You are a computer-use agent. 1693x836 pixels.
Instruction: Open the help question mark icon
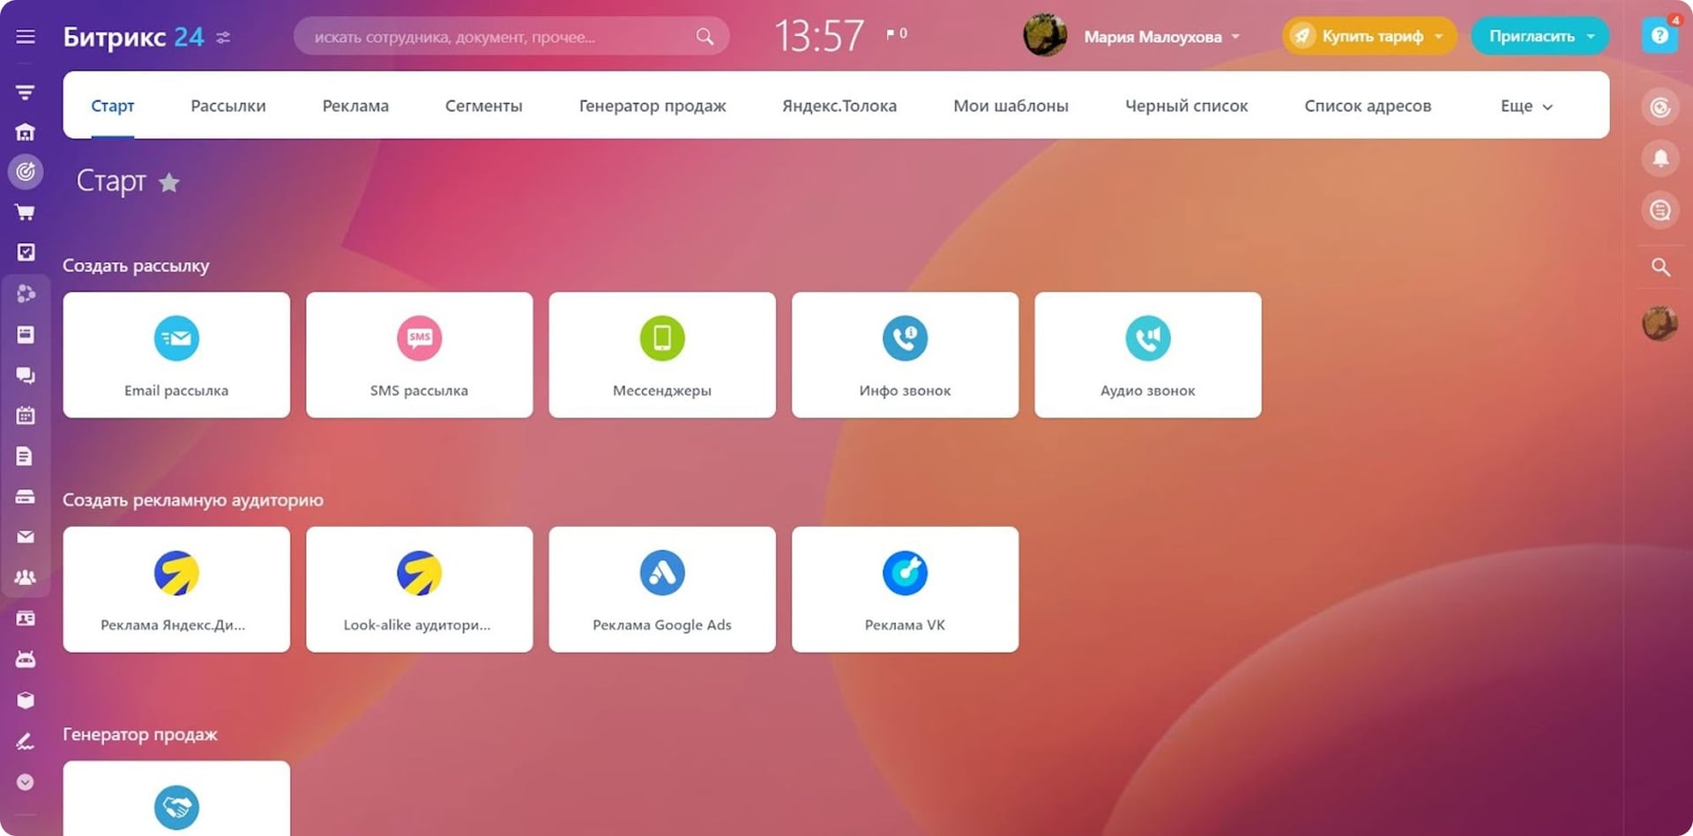(1659, 36)
